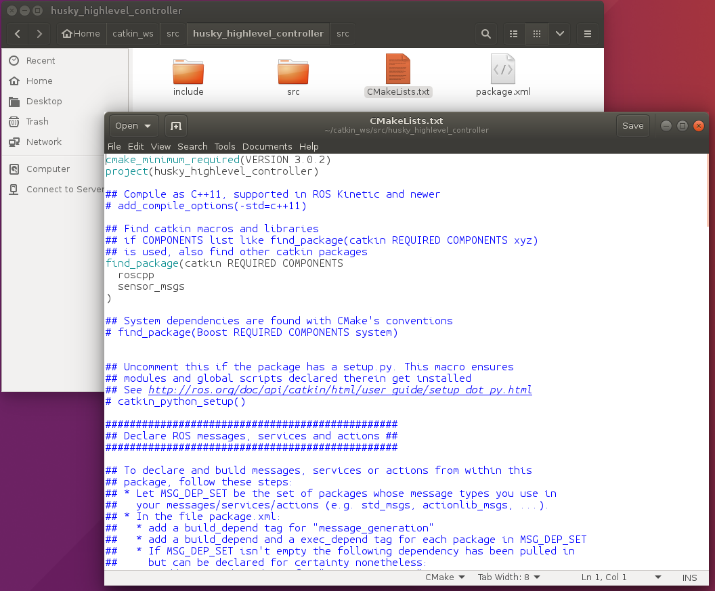The height and width of the screenshot is (591, 715).
Task: Switch Files to grid view
Action: (537, 34)
